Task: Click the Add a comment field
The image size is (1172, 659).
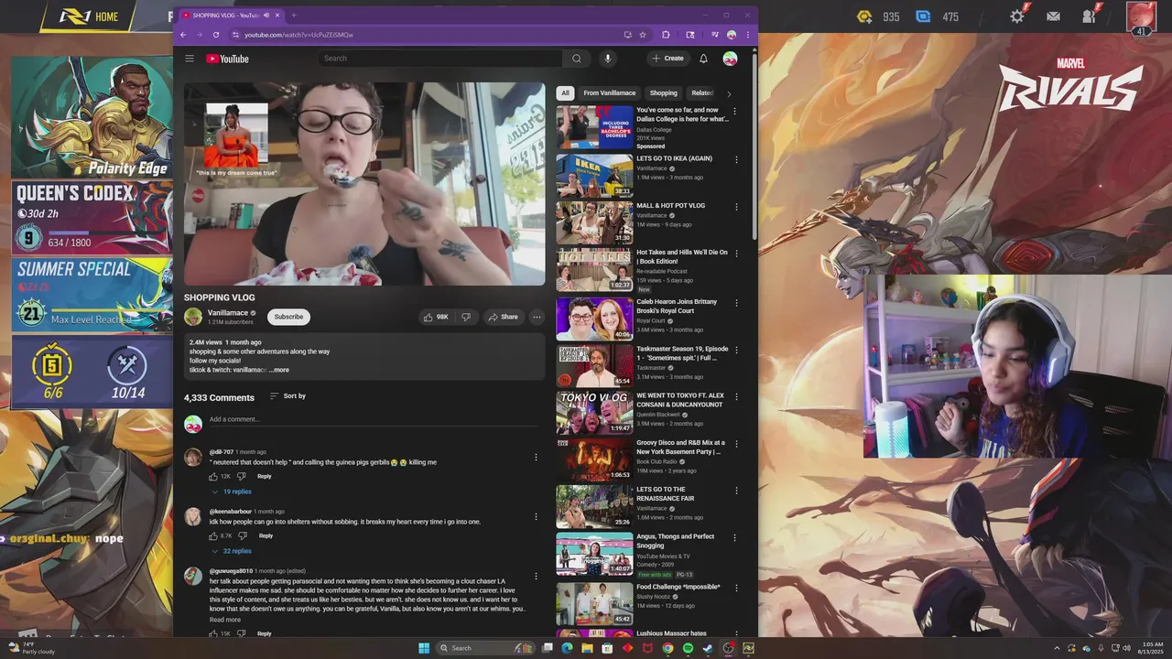Action: 374,420
